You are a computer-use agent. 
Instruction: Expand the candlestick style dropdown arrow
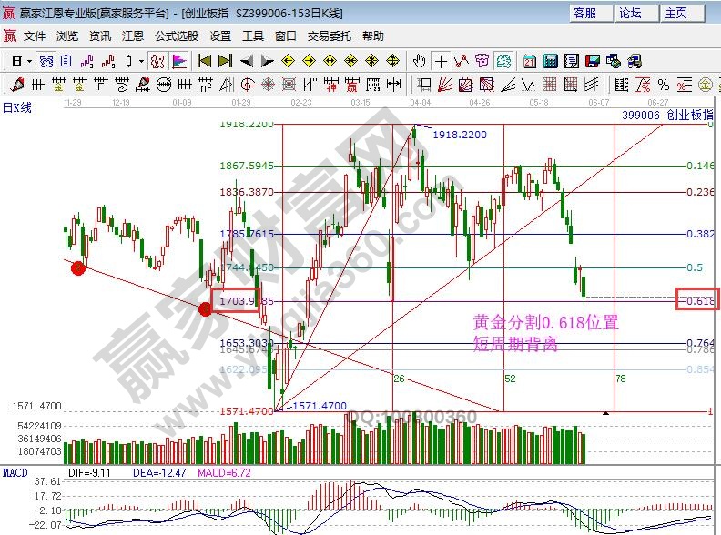pos(140,61)
